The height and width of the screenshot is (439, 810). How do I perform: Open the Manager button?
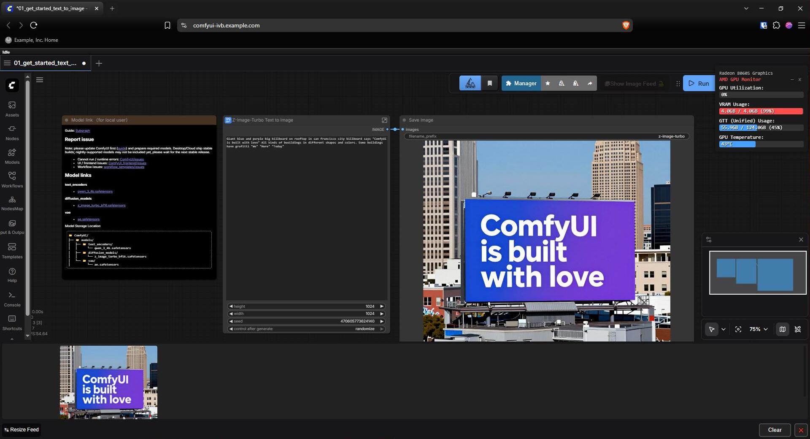coord(521,84)
